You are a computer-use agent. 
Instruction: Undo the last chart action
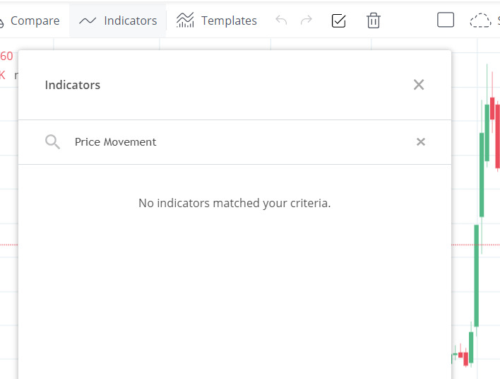pos(281,20)
